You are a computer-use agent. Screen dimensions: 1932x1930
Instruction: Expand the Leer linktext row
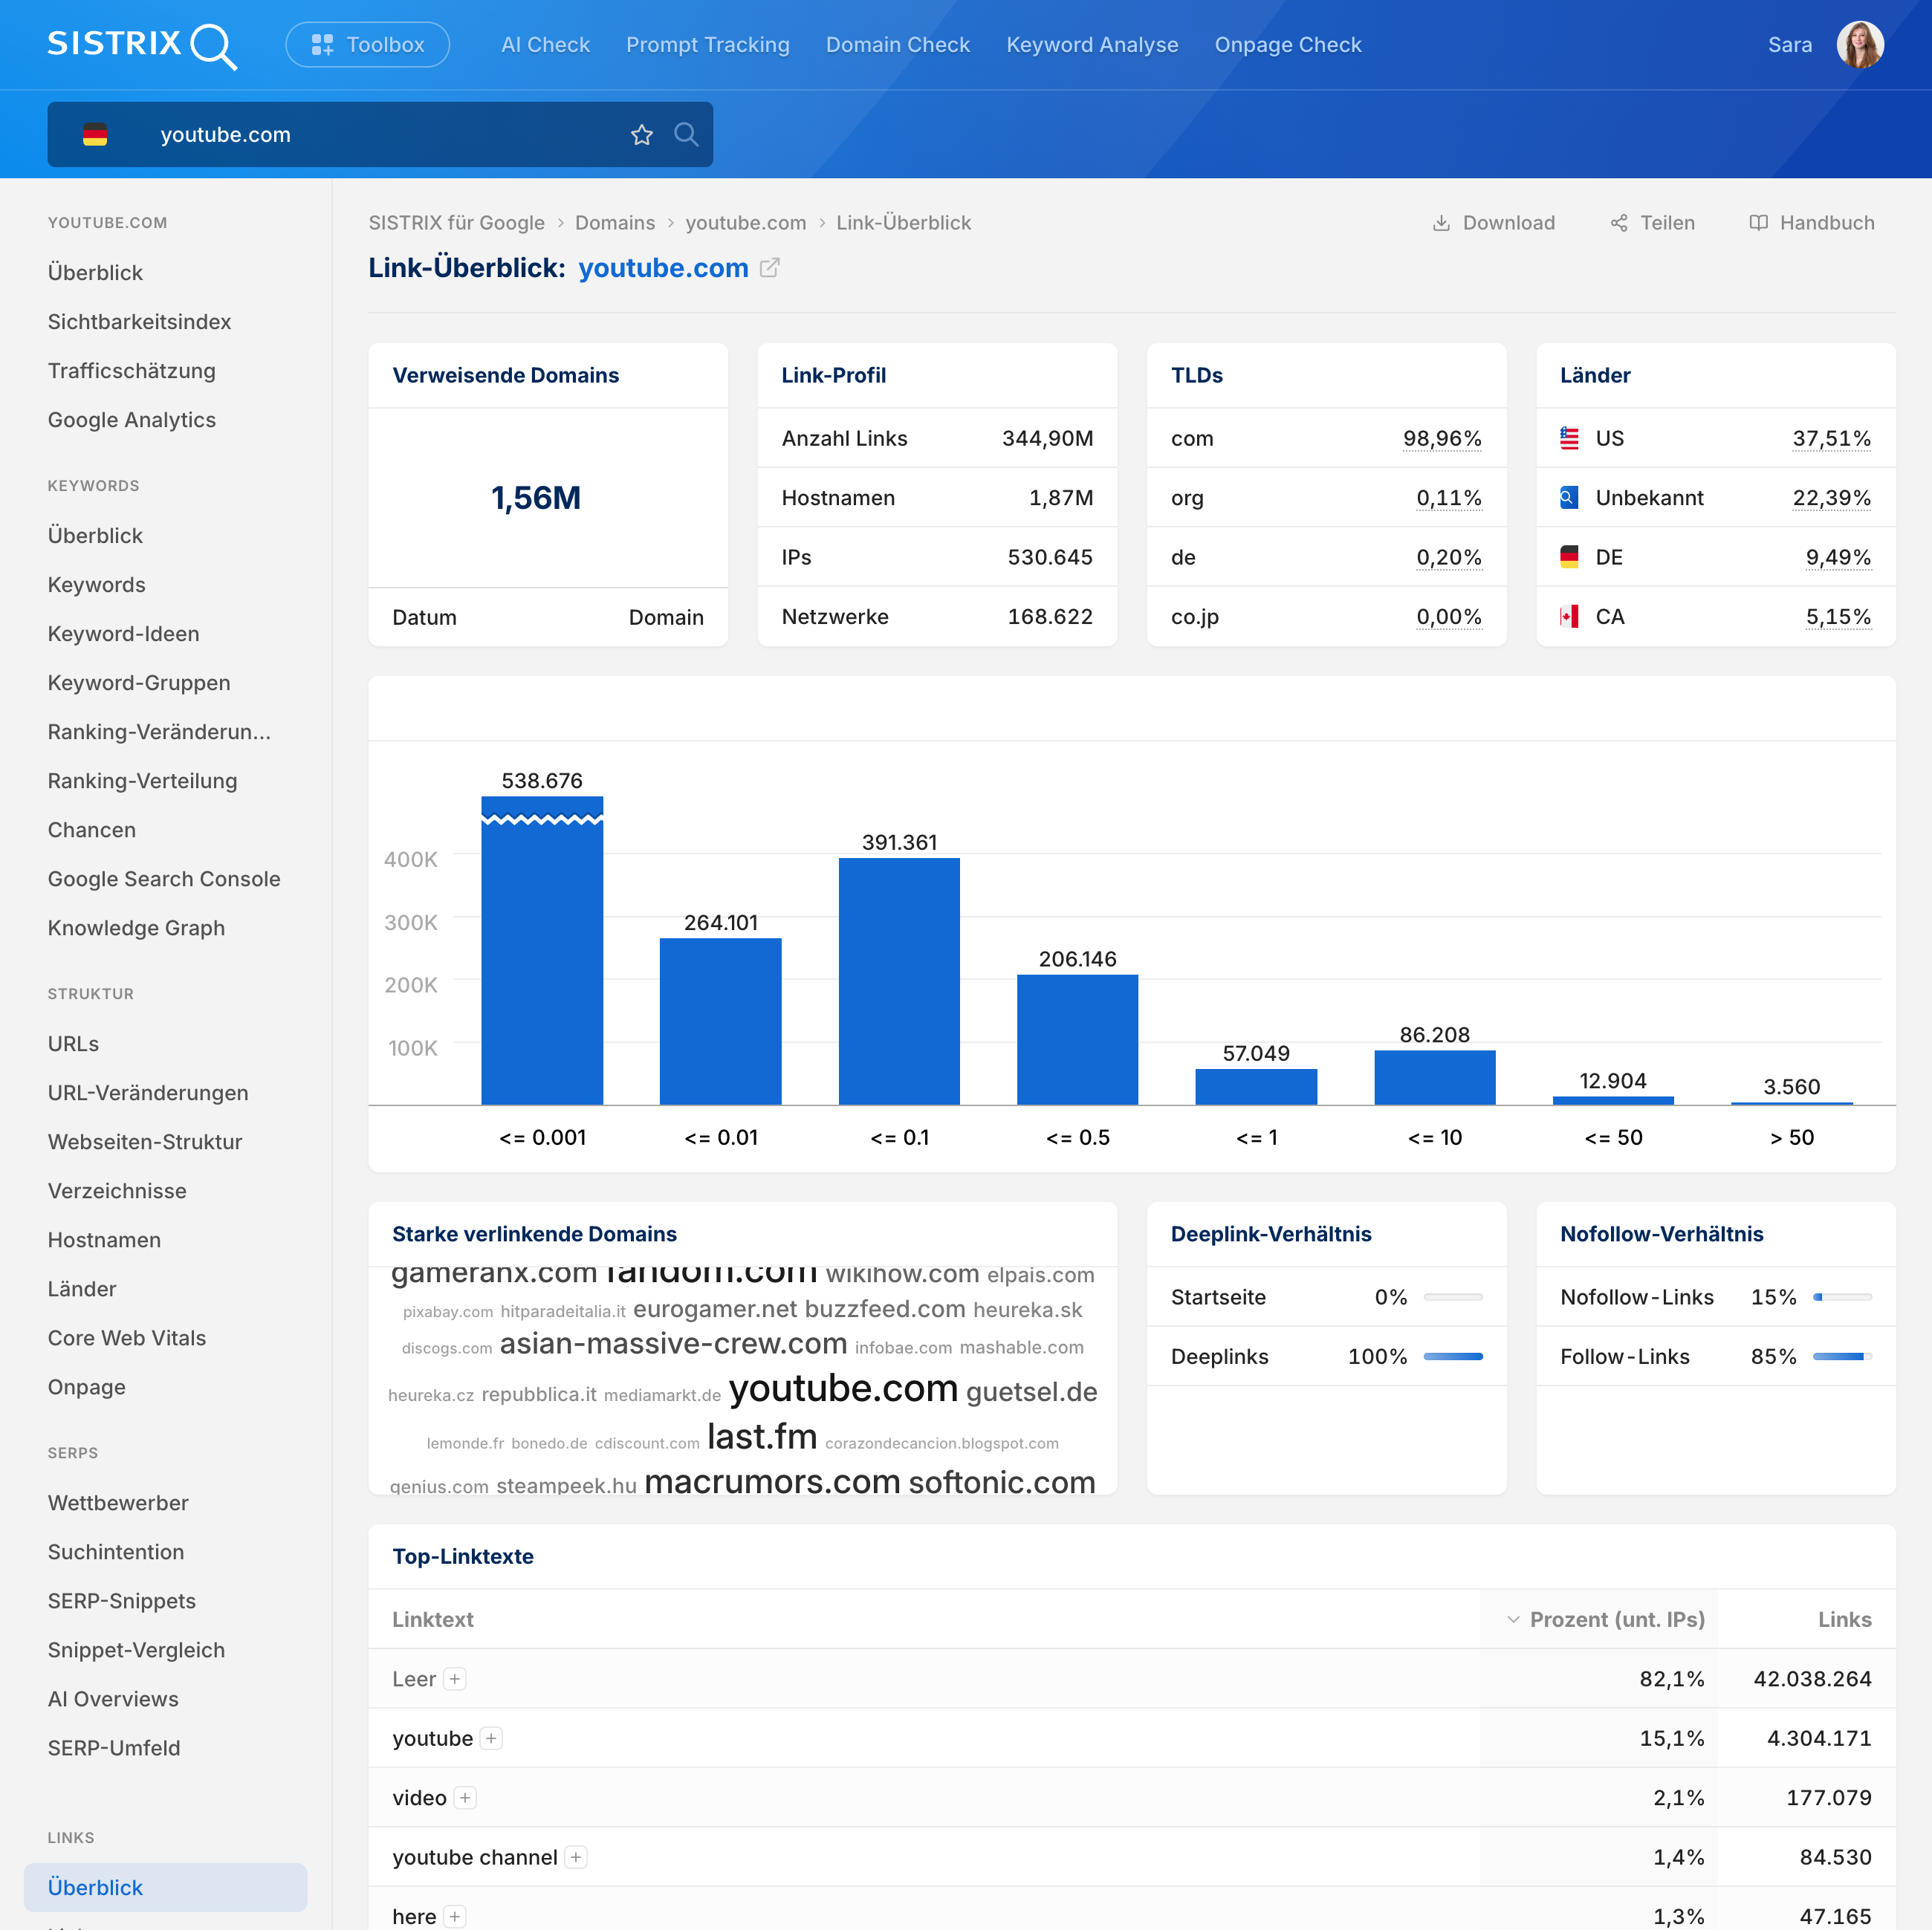coord(455,1679)
